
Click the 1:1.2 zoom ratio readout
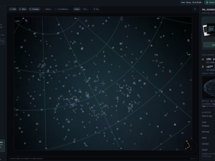pyautogui.click(x=193, y=158)
